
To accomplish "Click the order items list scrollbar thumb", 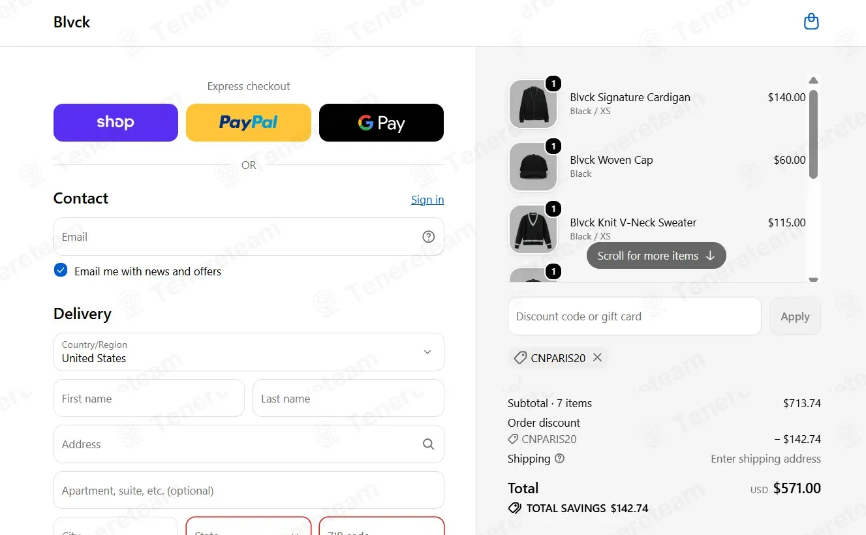I will pyautogui.click(x=813, y=134).
